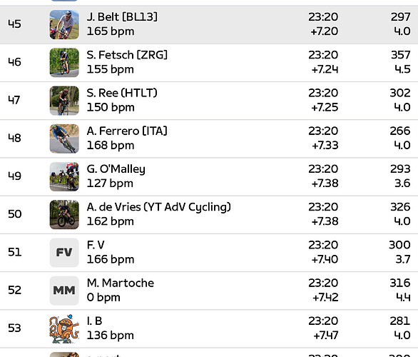The height and width of the screenshot is (357, 418).
Task: Click S. Fetsch [ZRG] avatar image
Action: click(64, 62)
